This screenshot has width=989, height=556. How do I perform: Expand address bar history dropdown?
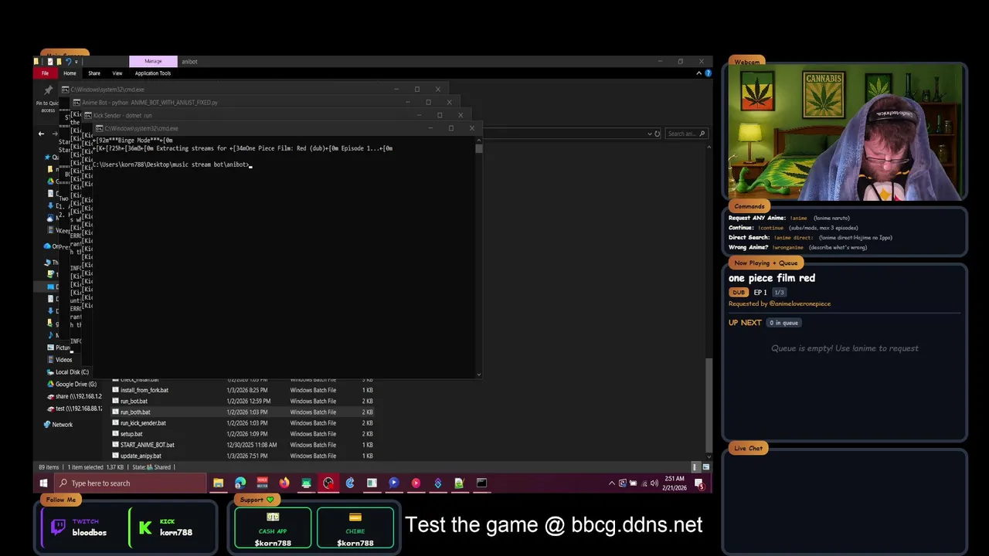649,134
